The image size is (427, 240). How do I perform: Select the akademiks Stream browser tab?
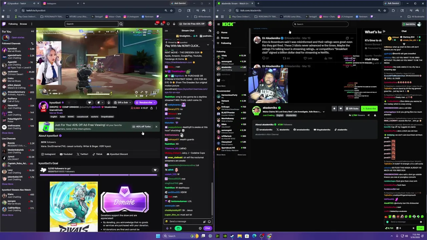235,3
